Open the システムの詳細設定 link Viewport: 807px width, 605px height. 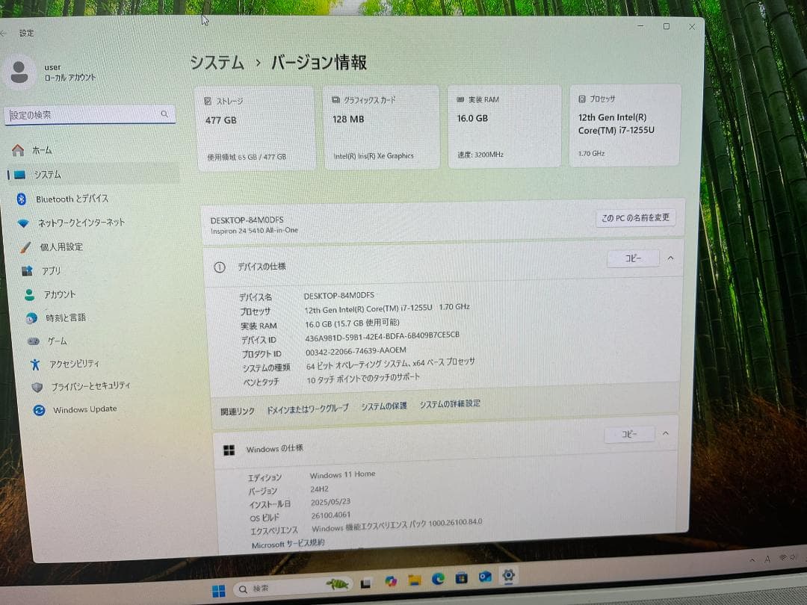[x=449, y=403]
